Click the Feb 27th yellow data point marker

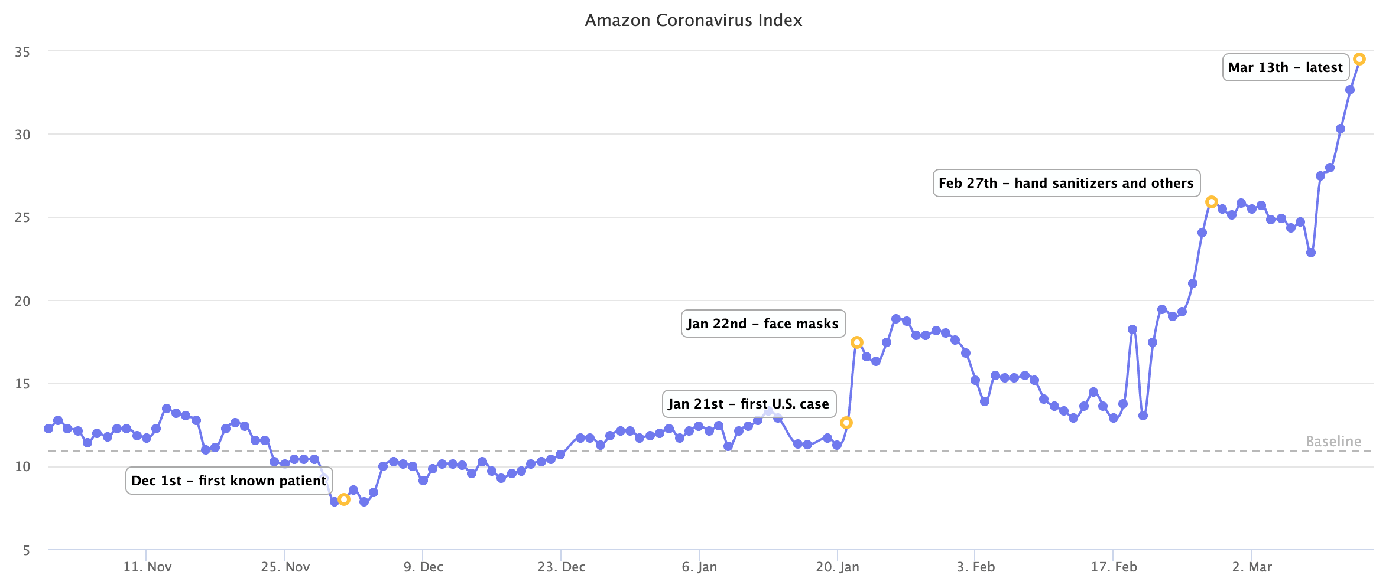(1211, 202)
